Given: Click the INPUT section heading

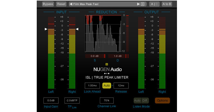Looking at the screenshot, I should tap(61, 12).
